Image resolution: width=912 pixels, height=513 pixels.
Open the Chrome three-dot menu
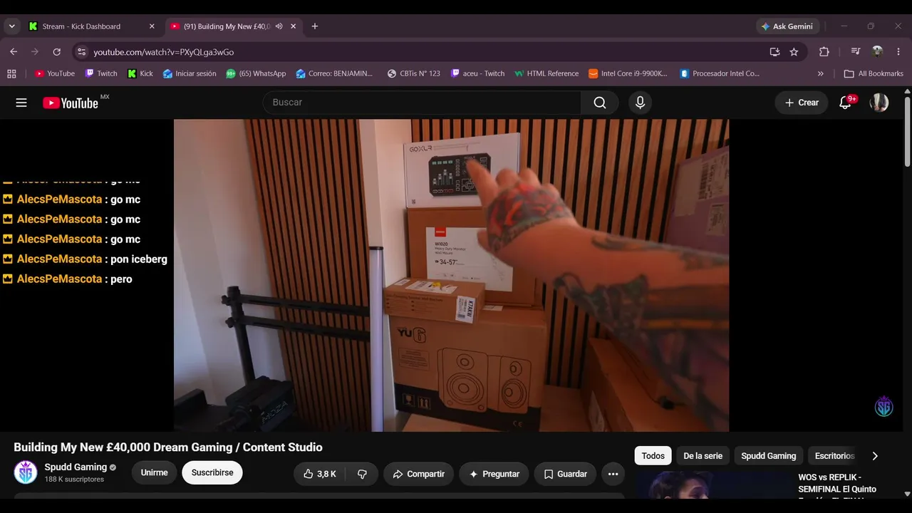[898, 52]
